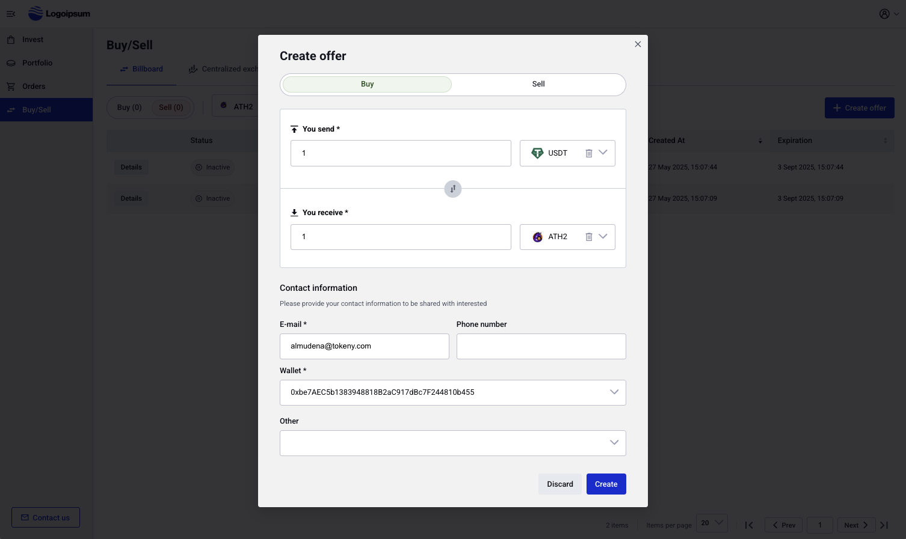The image size is (906, 539).
Task: Switch offer type to Sell
Action: tap(538, 84)
